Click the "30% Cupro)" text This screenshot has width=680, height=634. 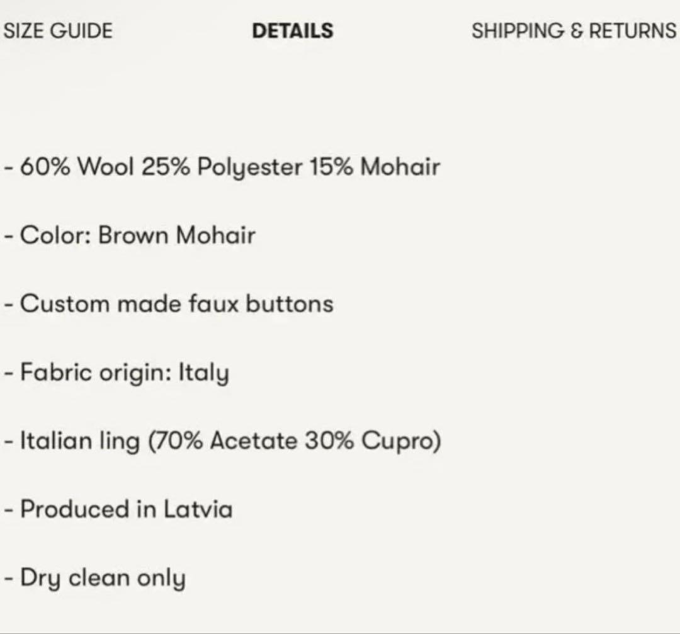(373, 441)
